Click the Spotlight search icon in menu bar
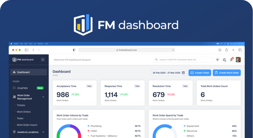Image resolution: width=253 pixels, height=138 pixels. click(x=225, y=43)
